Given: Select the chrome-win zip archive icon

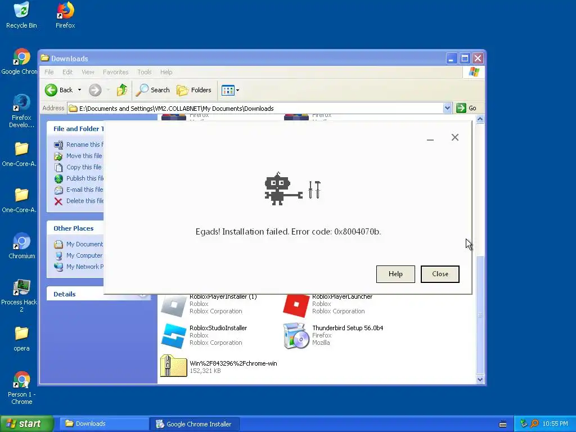Looking at the screenshot, I should tap(173, 366).
